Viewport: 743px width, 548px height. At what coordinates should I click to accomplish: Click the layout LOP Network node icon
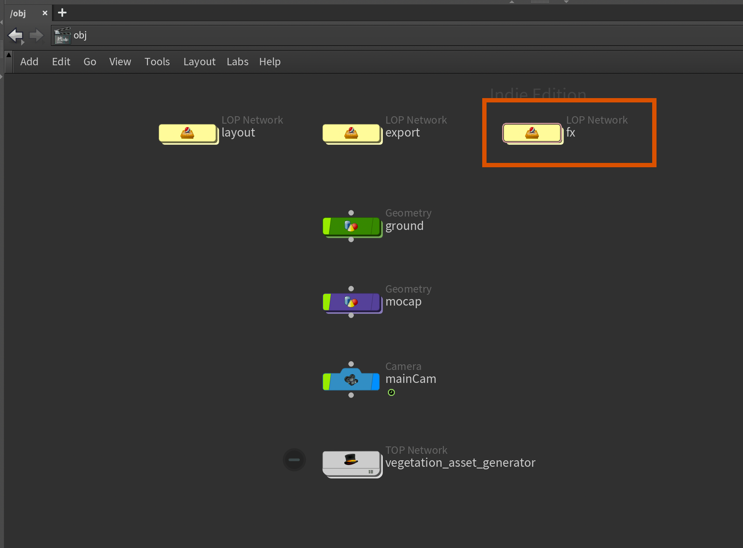click(187, 133)
